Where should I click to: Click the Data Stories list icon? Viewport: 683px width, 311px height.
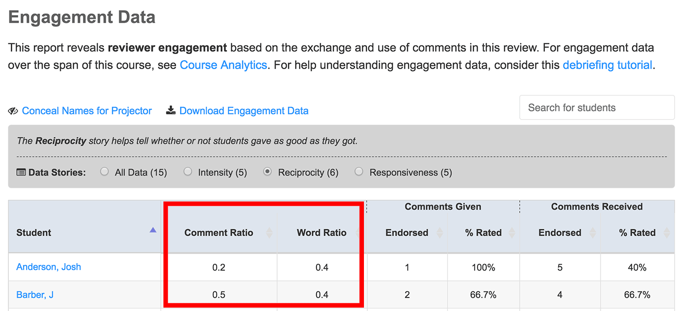tap(21, 172)
